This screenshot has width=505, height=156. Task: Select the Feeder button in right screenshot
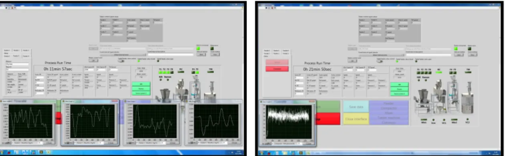pos(389,103)
